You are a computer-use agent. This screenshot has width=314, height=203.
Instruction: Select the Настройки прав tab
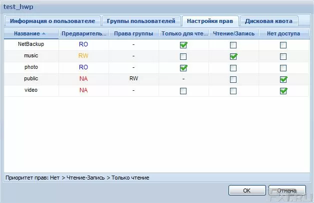click(210, 21)
